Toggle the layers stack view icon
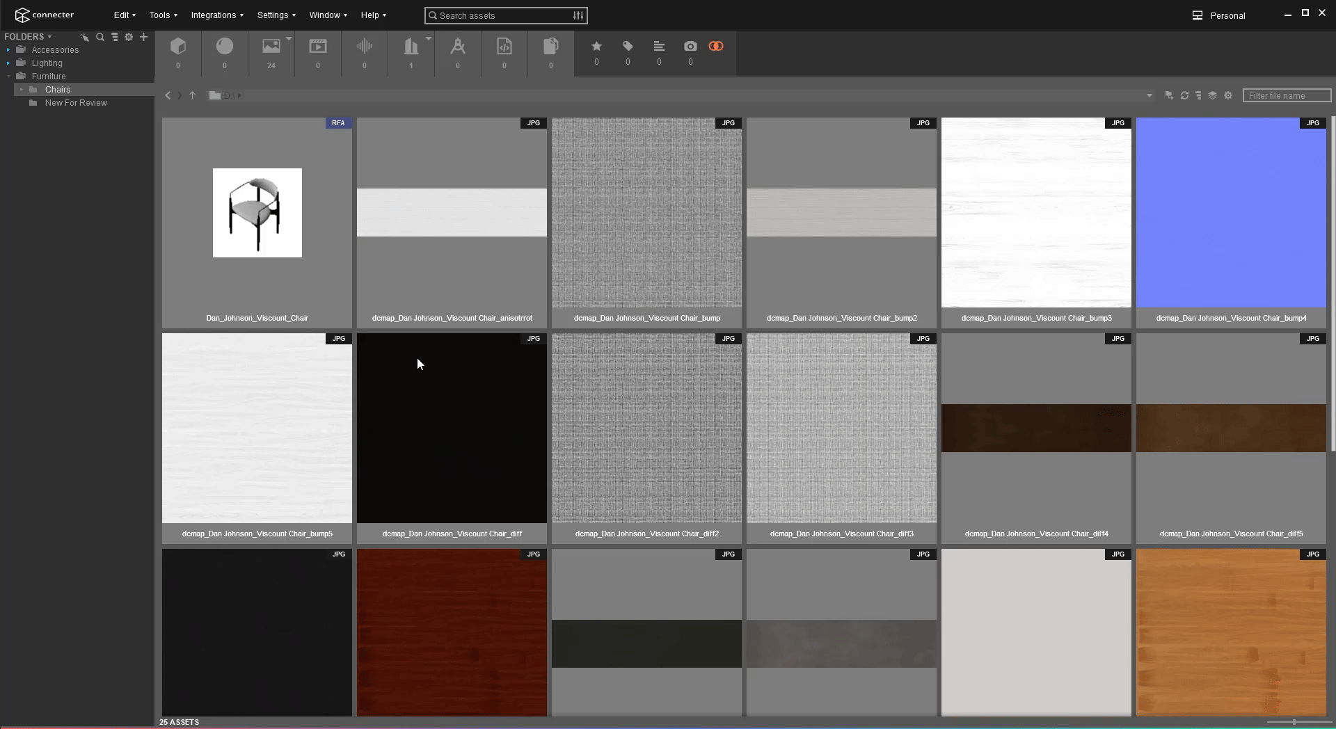This screenshot has width=1336, height=729. (1212, 95)
